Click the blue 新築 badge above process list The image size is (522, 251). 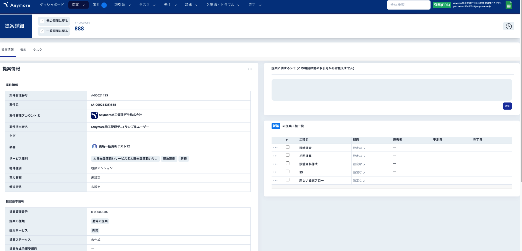click(276, 126)
